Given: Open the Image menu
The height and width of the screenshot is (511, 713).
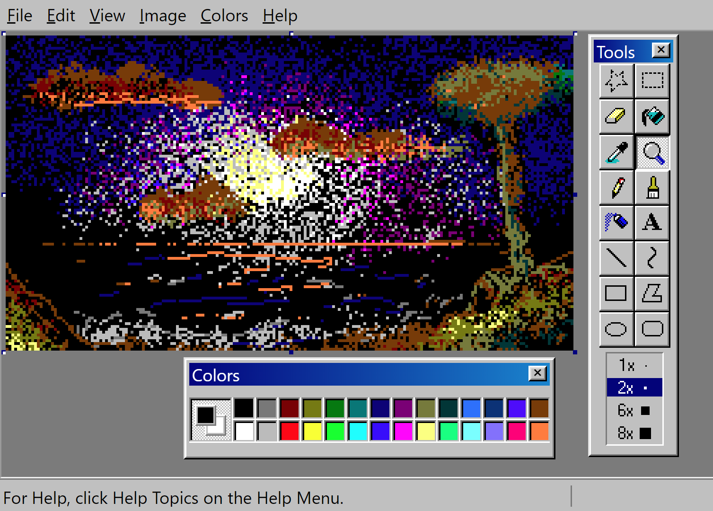Looking at the screenshot, I should [x=163, y=16].
